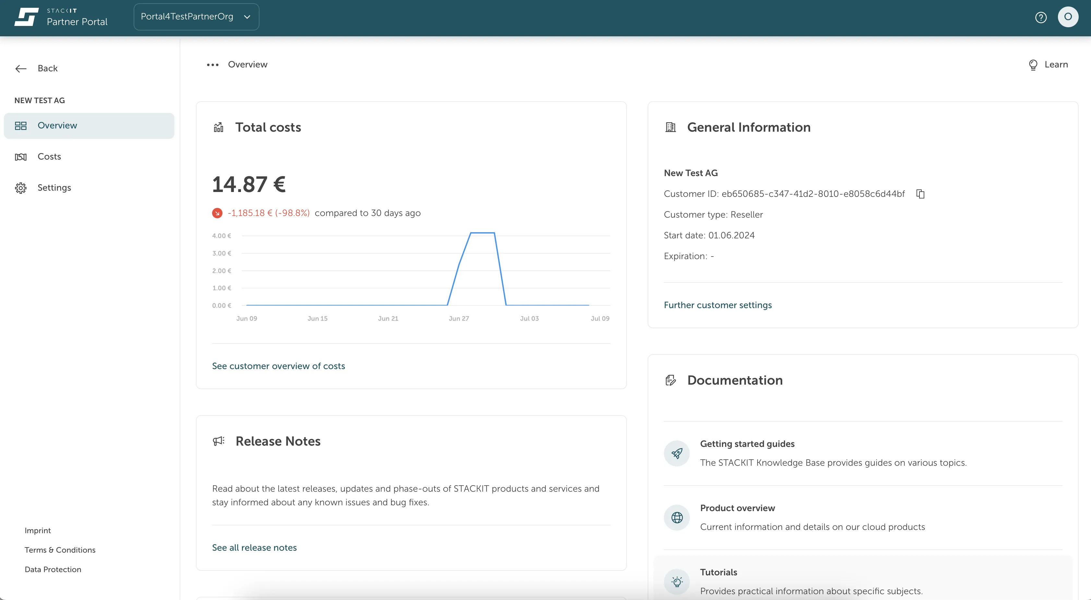Expand the Portal4TestPartnerOrg organization dropdown
This screenshot has height=600, width=1091.
pos(196,17)
